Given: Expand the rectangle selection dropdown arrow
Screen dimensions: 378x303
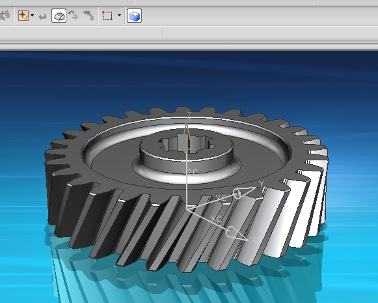Looking at the screenshot, I should pyautogui.click(x=119, y=16).
